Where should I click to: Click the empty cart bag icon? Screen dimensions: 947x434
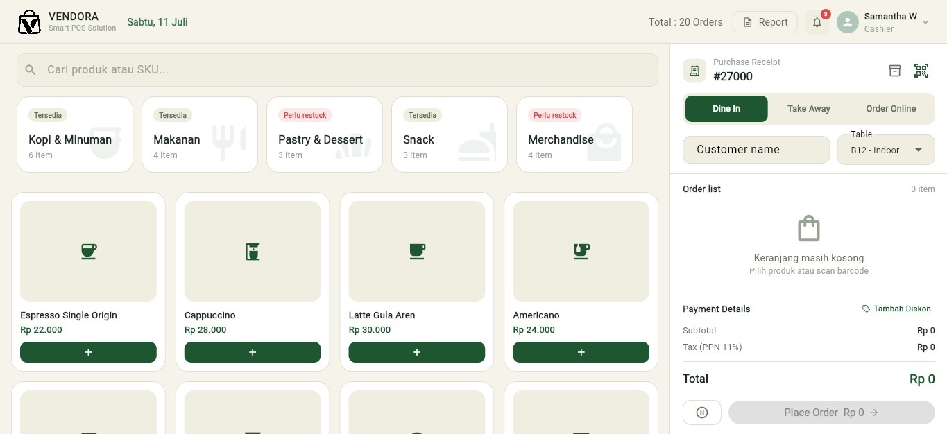(809, 229)
